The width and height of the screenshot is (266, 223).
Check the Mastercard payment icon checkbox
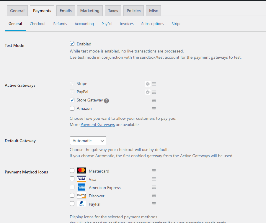pos(72,171)
